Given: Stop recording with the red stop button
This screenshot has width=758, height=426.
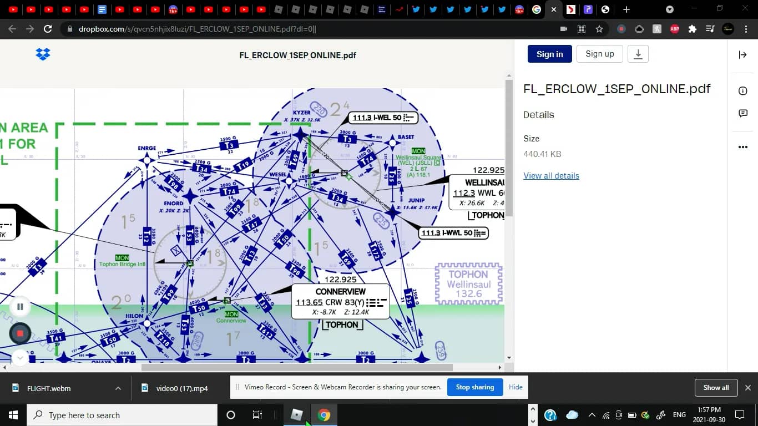Looking at the screenshot, I should pos(20,333).
